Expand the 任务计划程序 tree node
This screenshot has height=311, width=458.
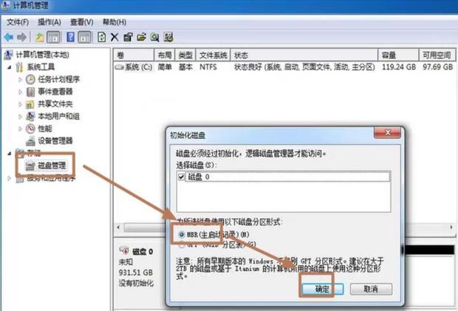[20, 80]
